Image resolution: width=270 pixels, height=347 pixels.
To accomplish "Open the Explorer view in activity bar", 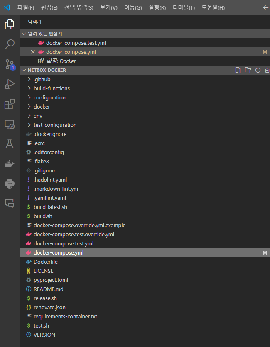I will pyautogui.click(x=9, y=24).
